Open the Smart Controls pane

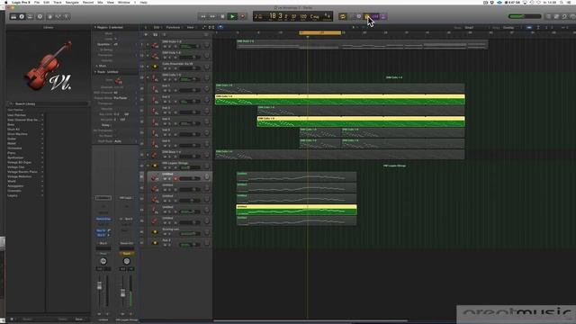coord(50,16)
